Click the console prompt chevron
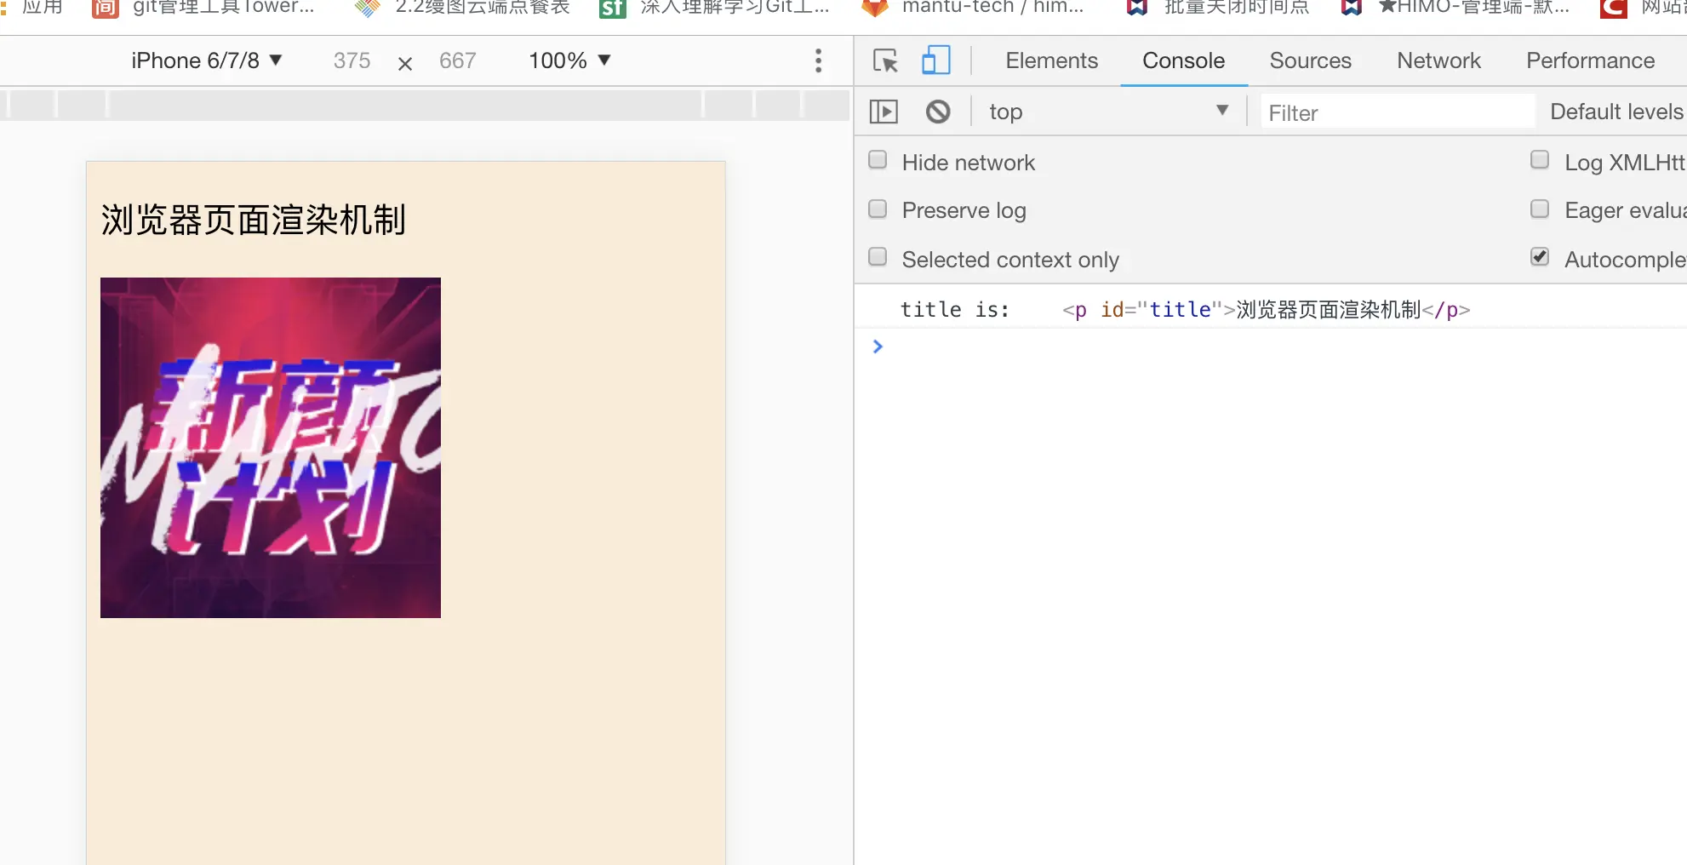 878,347
